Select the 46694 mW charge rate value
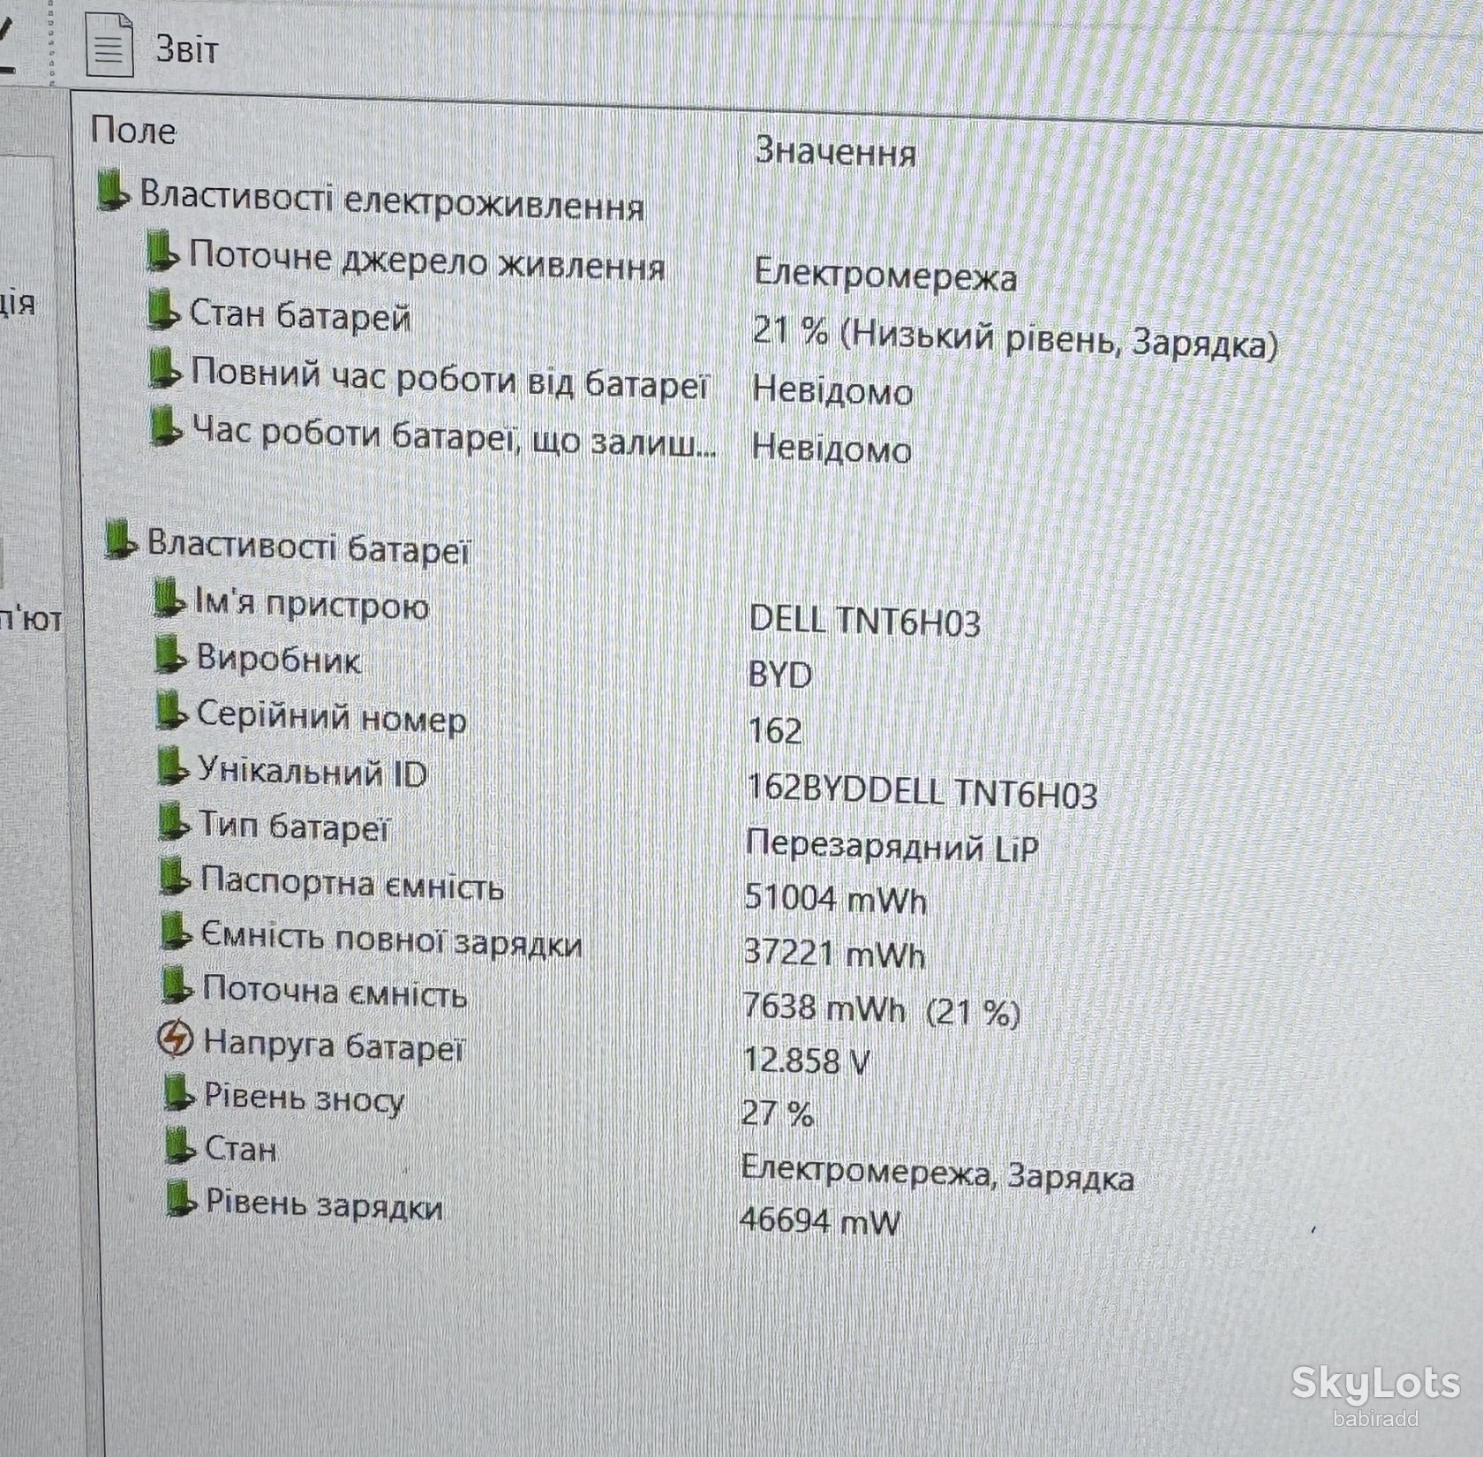The image size is (1483, 1457). pos(819,1220)
